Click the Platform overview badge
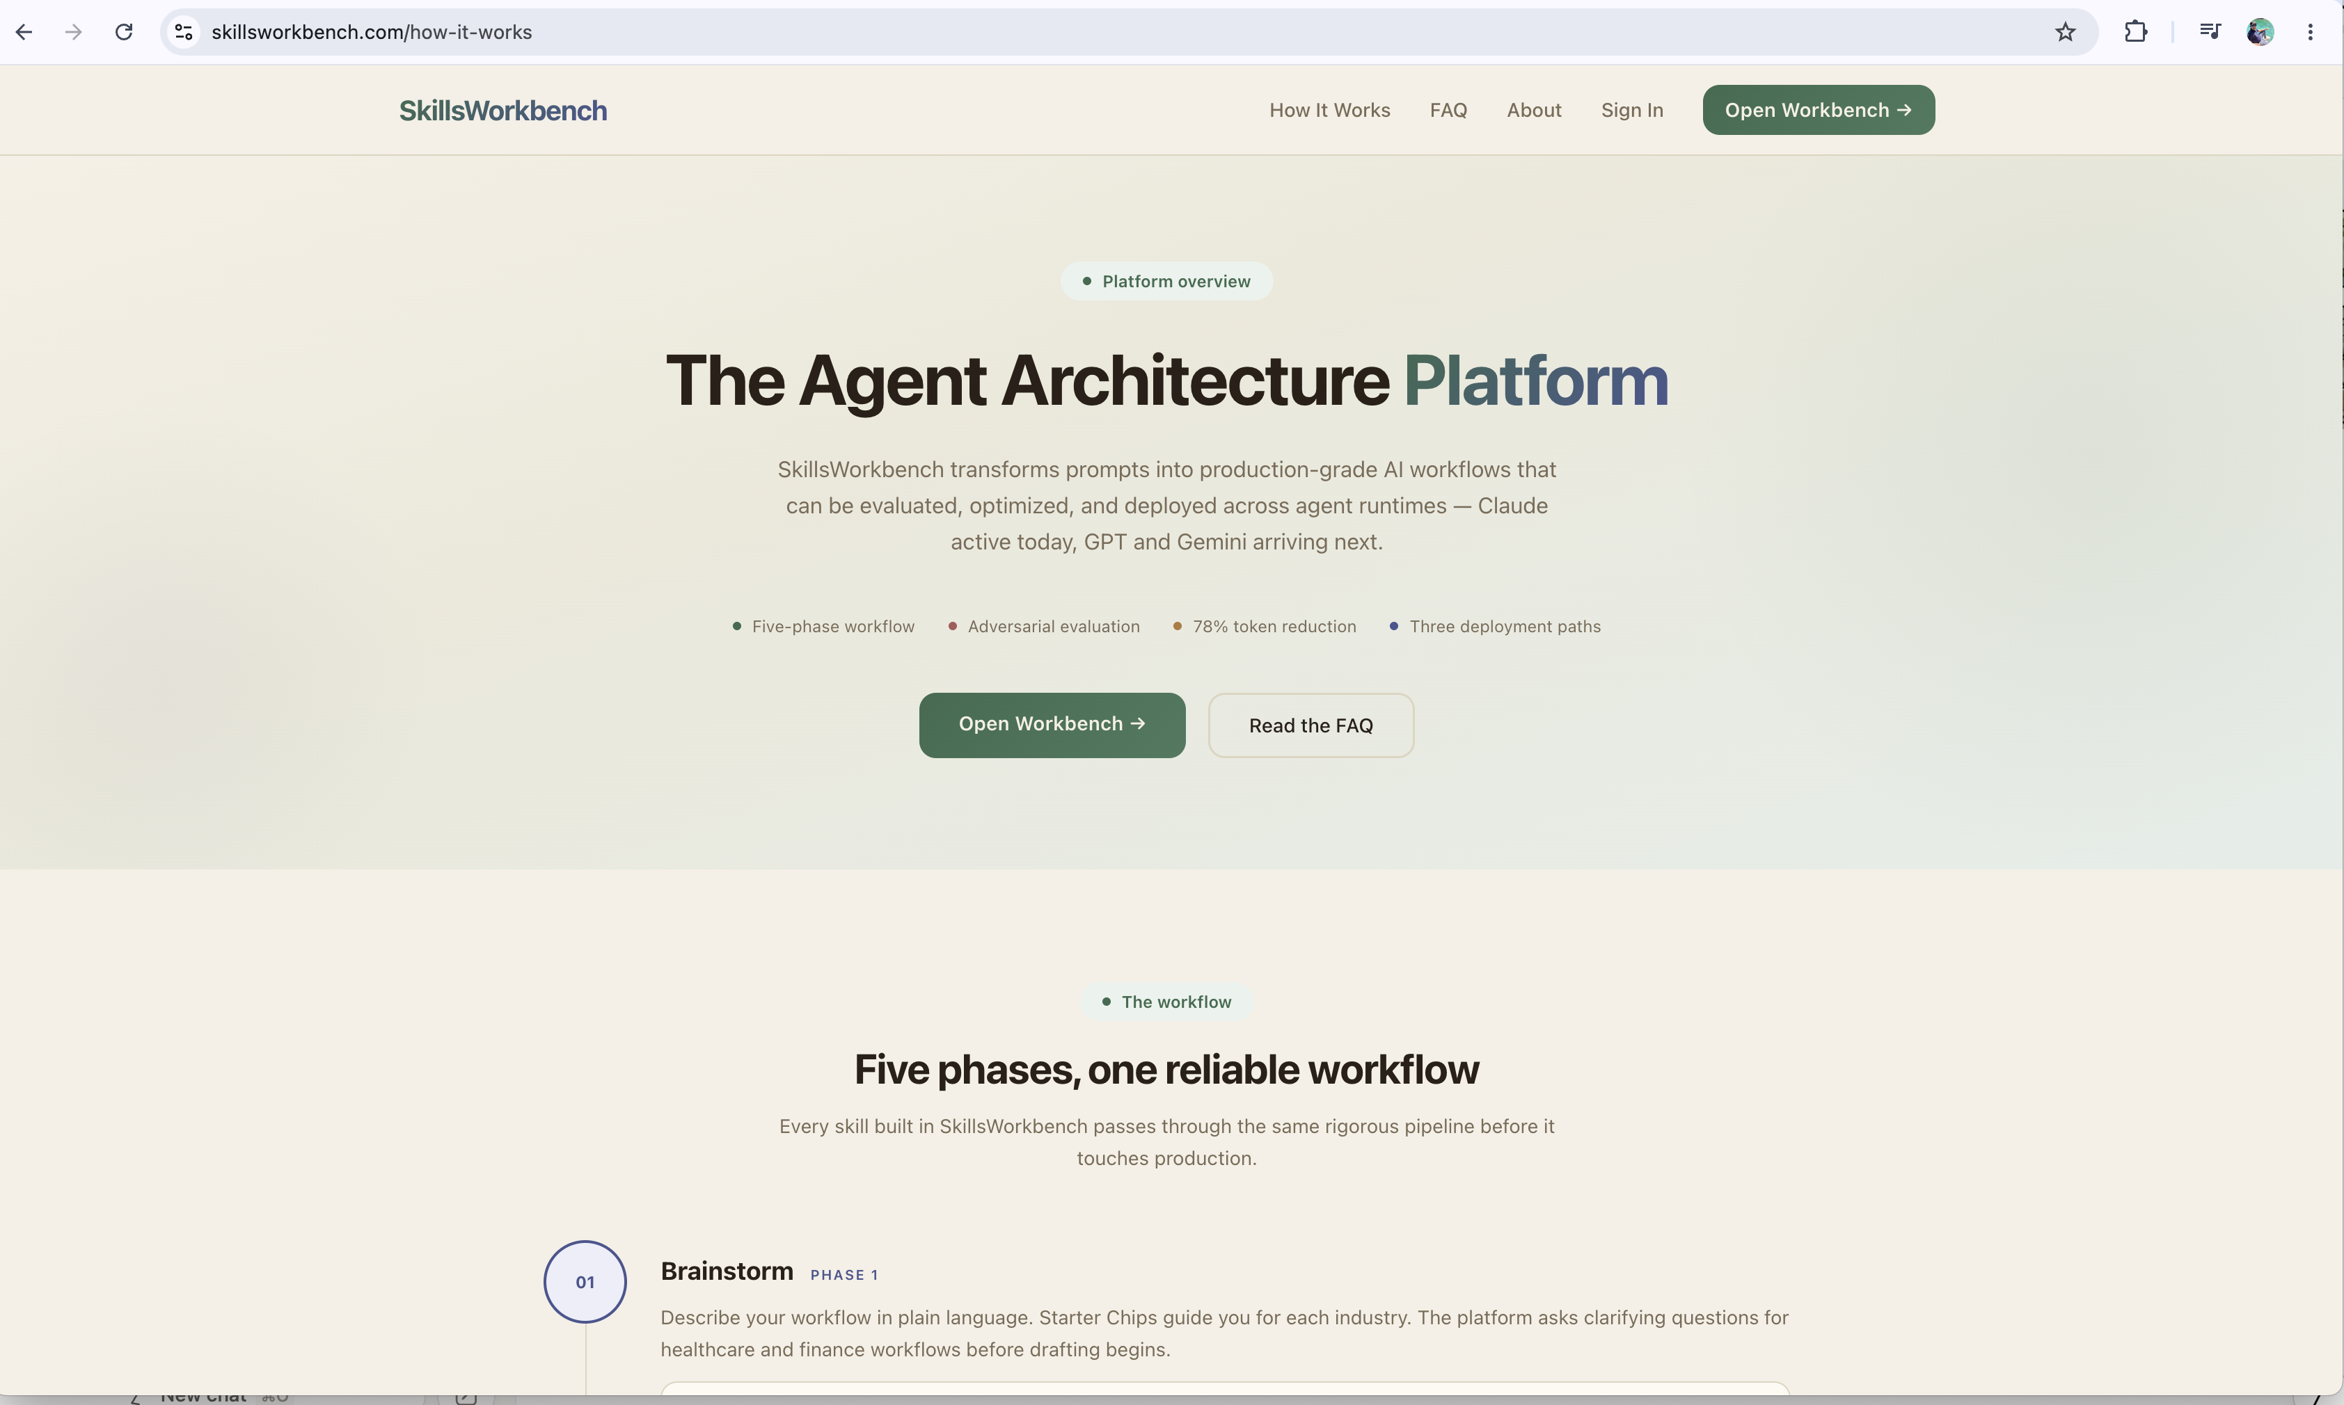This screenshot has width=2344, height=1405. 1167,281
